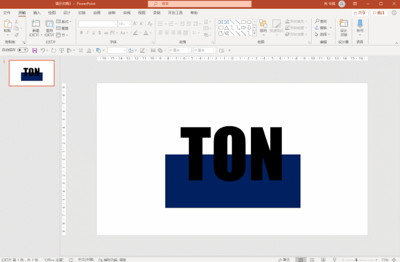Click Decrease Font Size icon
Screen dimensions: 400x262
141,24
